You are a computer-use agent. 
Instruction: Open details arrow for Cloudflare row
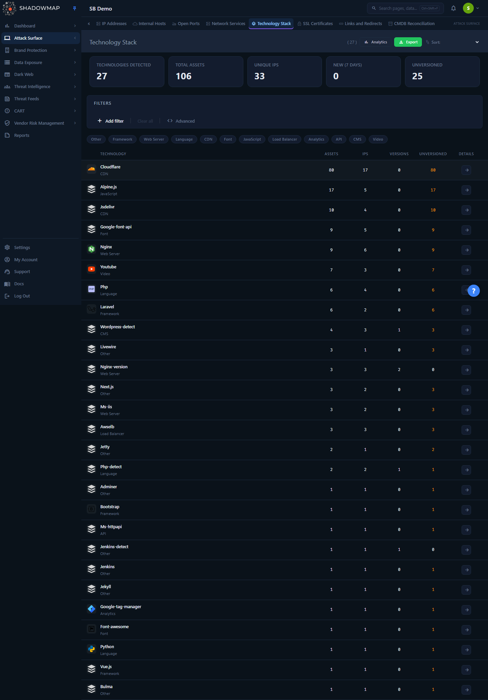[x=466, y=170]
